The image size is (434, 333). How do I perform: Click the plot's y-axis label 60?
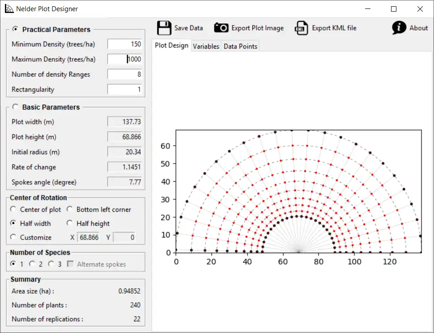tap(165, 146)
